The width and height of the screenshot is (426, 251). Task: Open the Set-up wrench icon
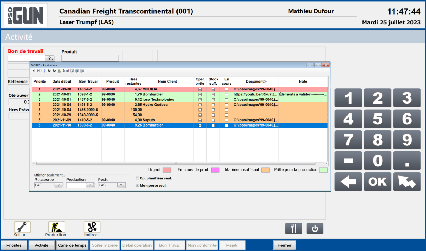(x=22, y=227)
